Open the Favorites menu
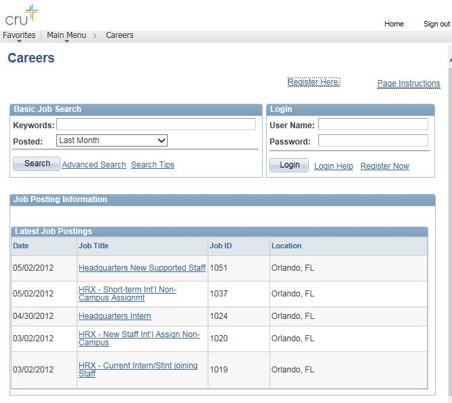452x403 pixels. [x=19, y=35]
